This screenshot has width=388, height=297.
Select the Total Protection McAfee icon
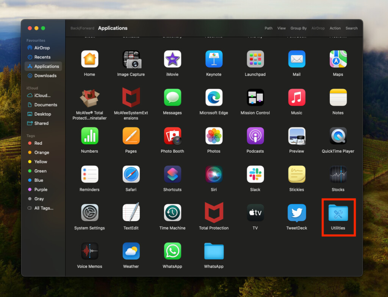214,213
